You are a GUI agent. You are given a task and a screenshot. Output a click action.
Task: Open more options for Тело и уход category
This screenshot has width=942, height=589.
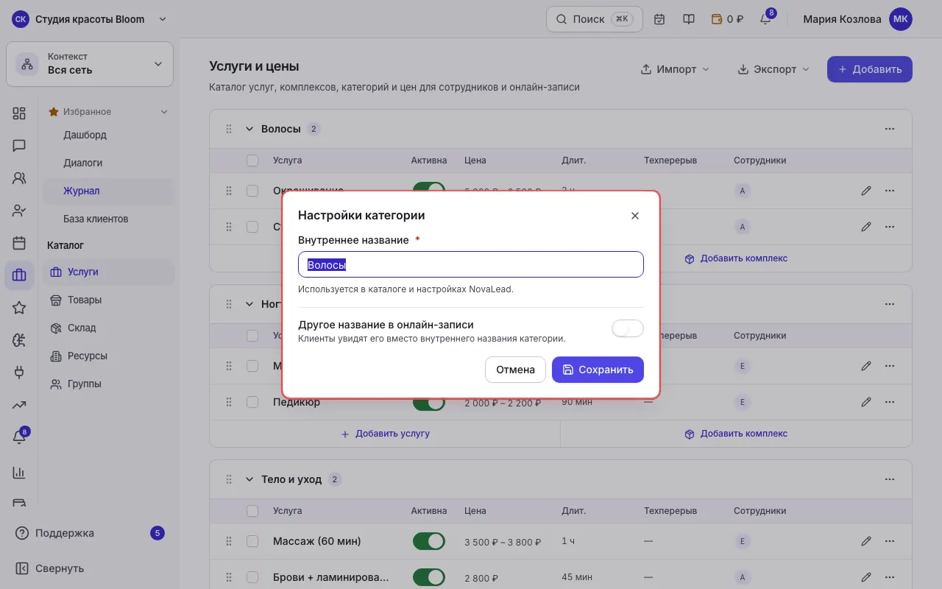tap(890, 479)
